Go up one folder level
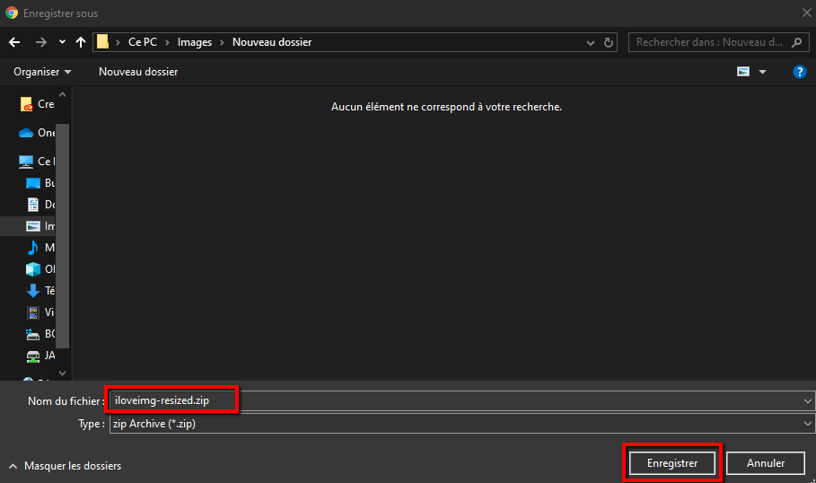Viewport: 816px width, 483px height. [x=82, y=42]
